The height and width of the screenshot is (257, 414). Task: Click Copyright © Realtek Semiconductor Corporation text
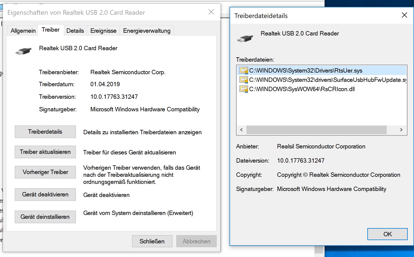tap(339, 175)
